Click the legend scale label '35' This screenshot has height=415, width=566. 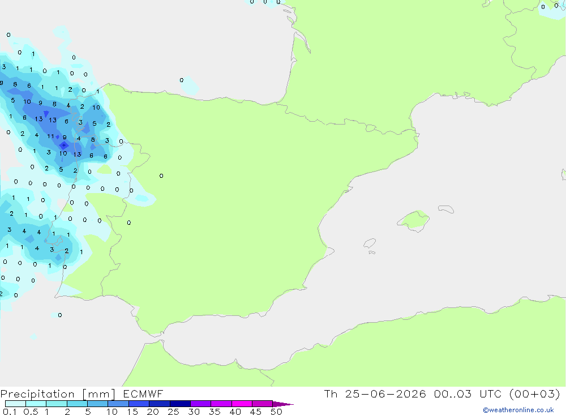(x=215, y=412)
